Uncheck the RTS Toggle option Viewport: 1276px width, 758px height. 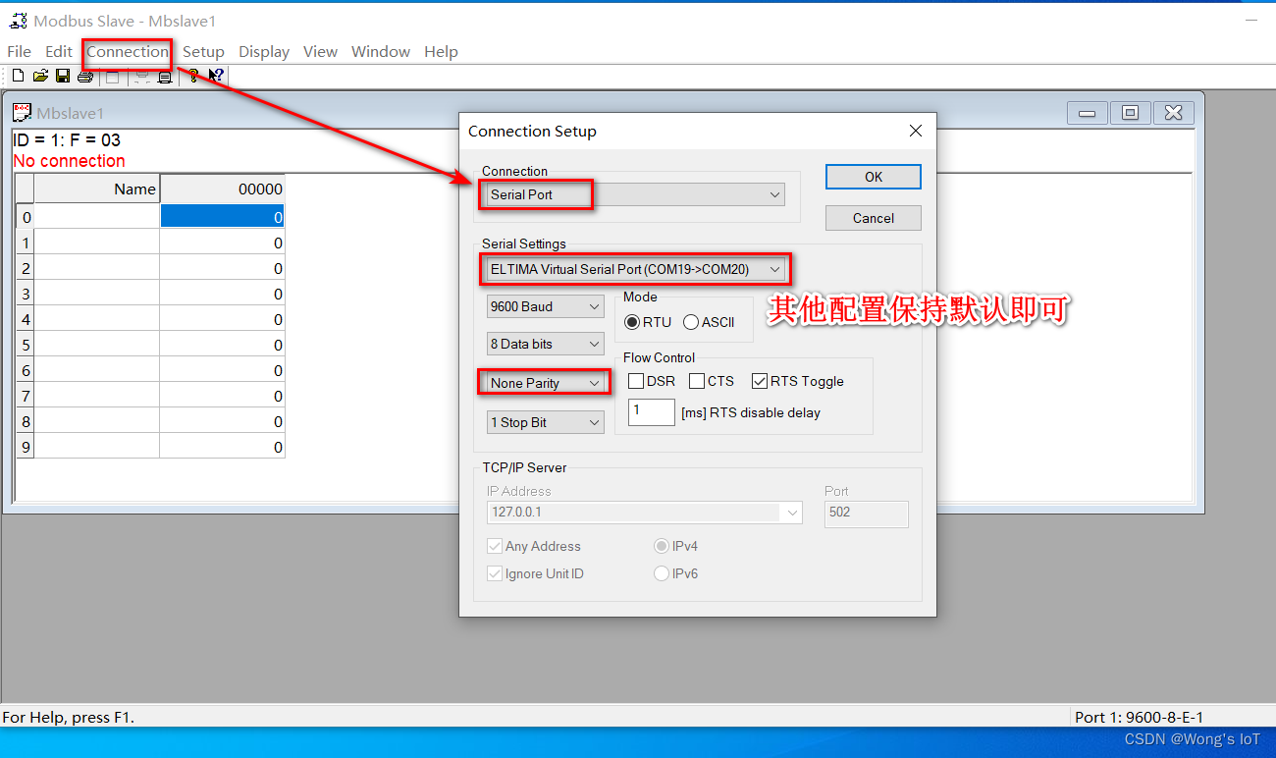click(761, 381)
